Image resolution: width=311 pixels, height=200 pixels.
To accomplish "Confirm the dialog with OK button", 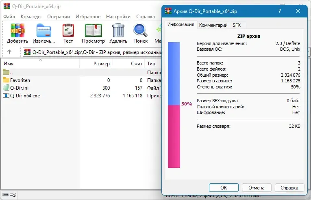I will (224, 187).
